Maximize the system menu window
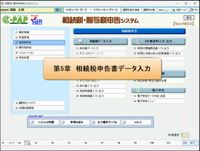 pos(186,4)
